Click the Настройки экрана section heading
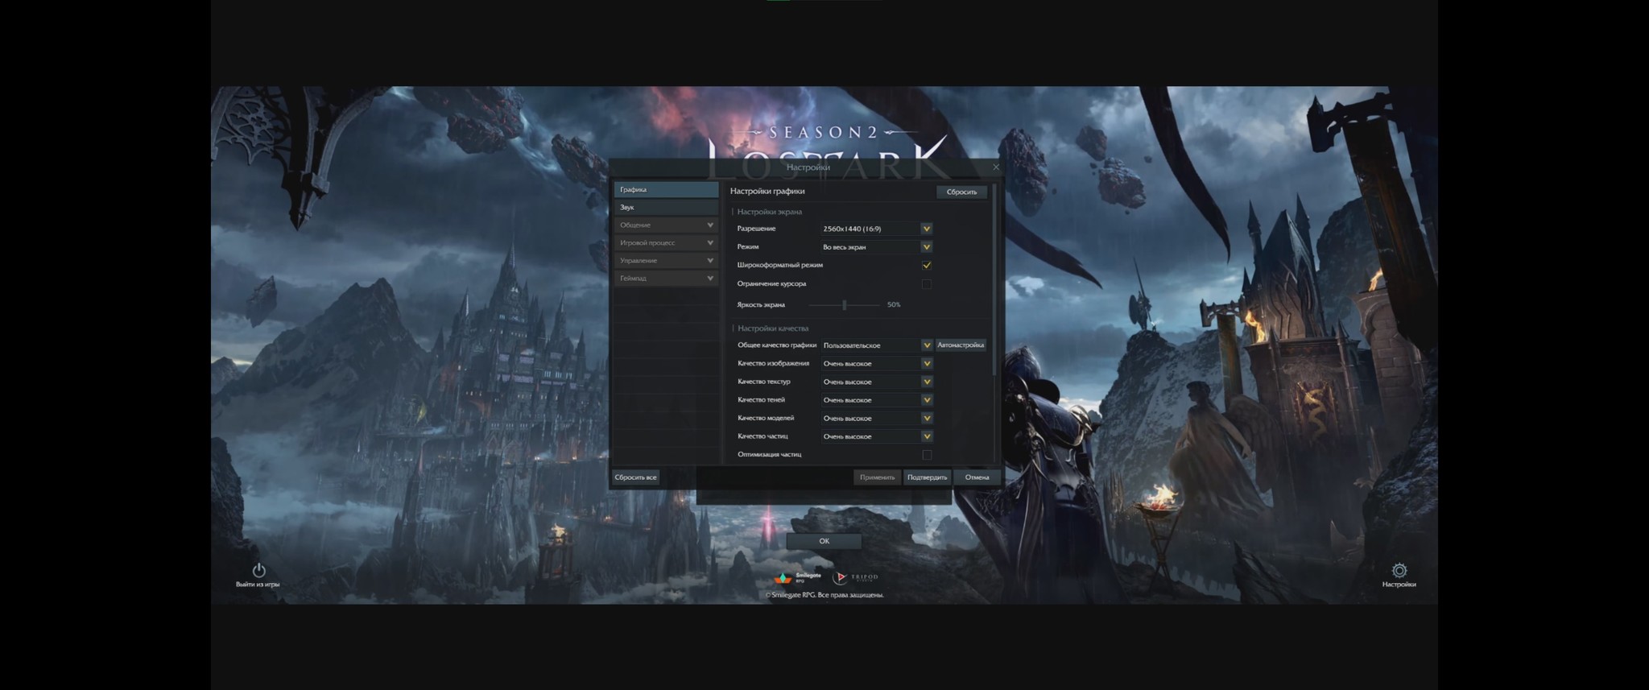Viewport: 1649px width, 690px height. 769,212
